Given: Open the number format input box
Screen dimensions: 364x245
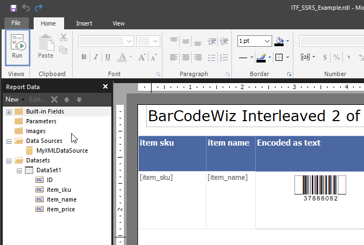Looking at the screenshot, I should coord(332,41).
